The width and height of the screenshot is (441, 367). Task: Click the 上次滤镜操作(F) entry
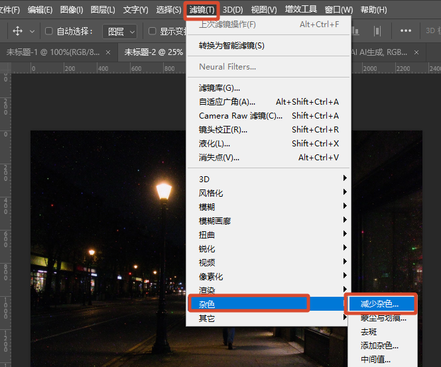click(x=269, y=25)
